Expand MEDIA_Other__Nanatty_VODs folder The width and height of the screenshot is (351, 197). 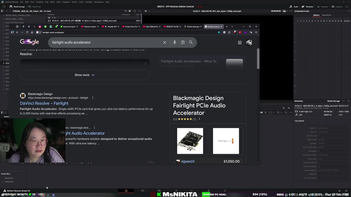(x=4, y=15)
